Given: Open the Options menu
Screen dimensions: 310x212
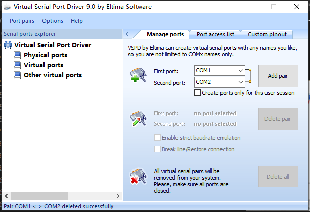Looking at the screenshot, I should (53, 21).
